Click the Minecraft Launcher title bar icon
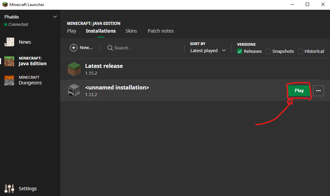The width and height of the screenshot is (330, 196). click(5, 4)
